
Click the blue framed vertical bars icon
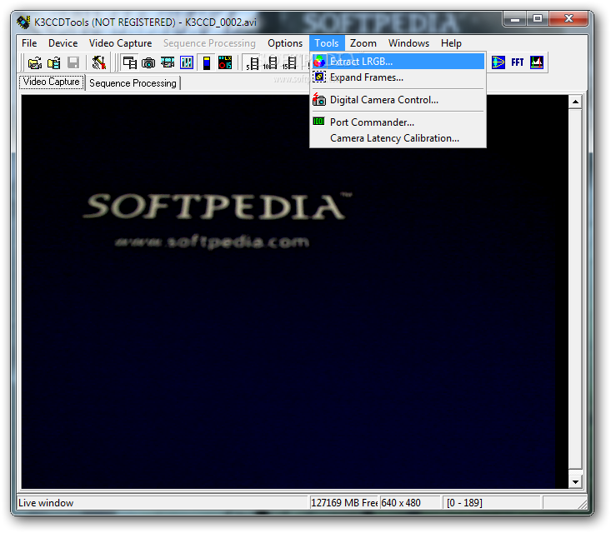[187, 62]
